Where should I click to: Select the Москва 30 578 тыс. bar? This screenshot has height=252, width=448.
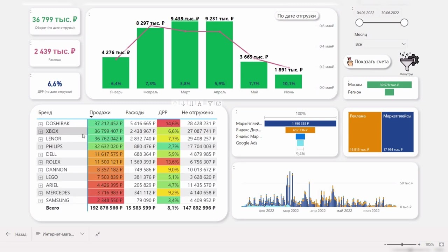point(389,85)
